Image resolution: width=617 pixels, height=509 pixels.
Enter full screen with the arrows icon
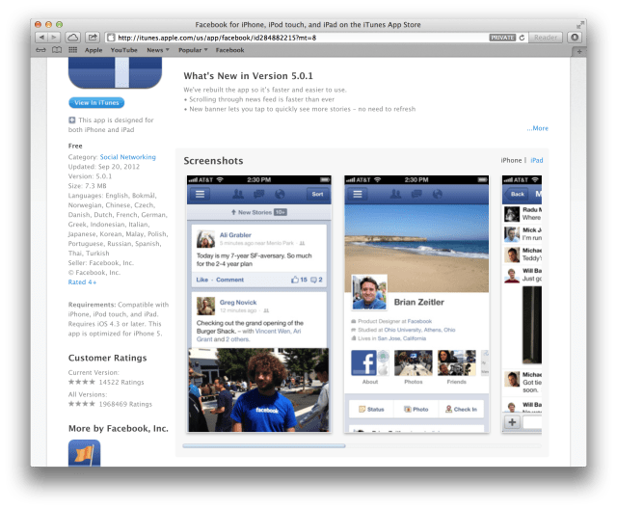click(x=580, y=25)
